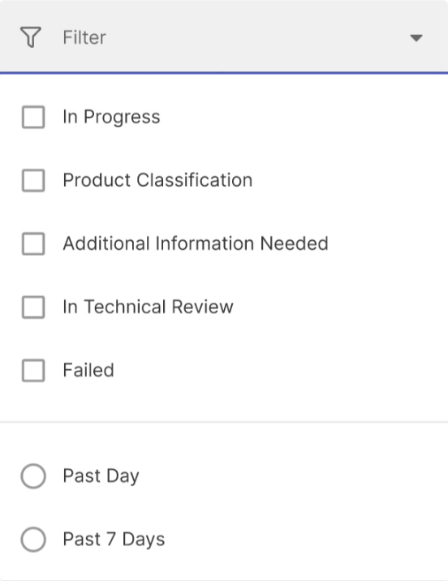This screenshot has width=448, height=581.
Task: Toggle the In Technical Review checkbox
Action: 33,308
